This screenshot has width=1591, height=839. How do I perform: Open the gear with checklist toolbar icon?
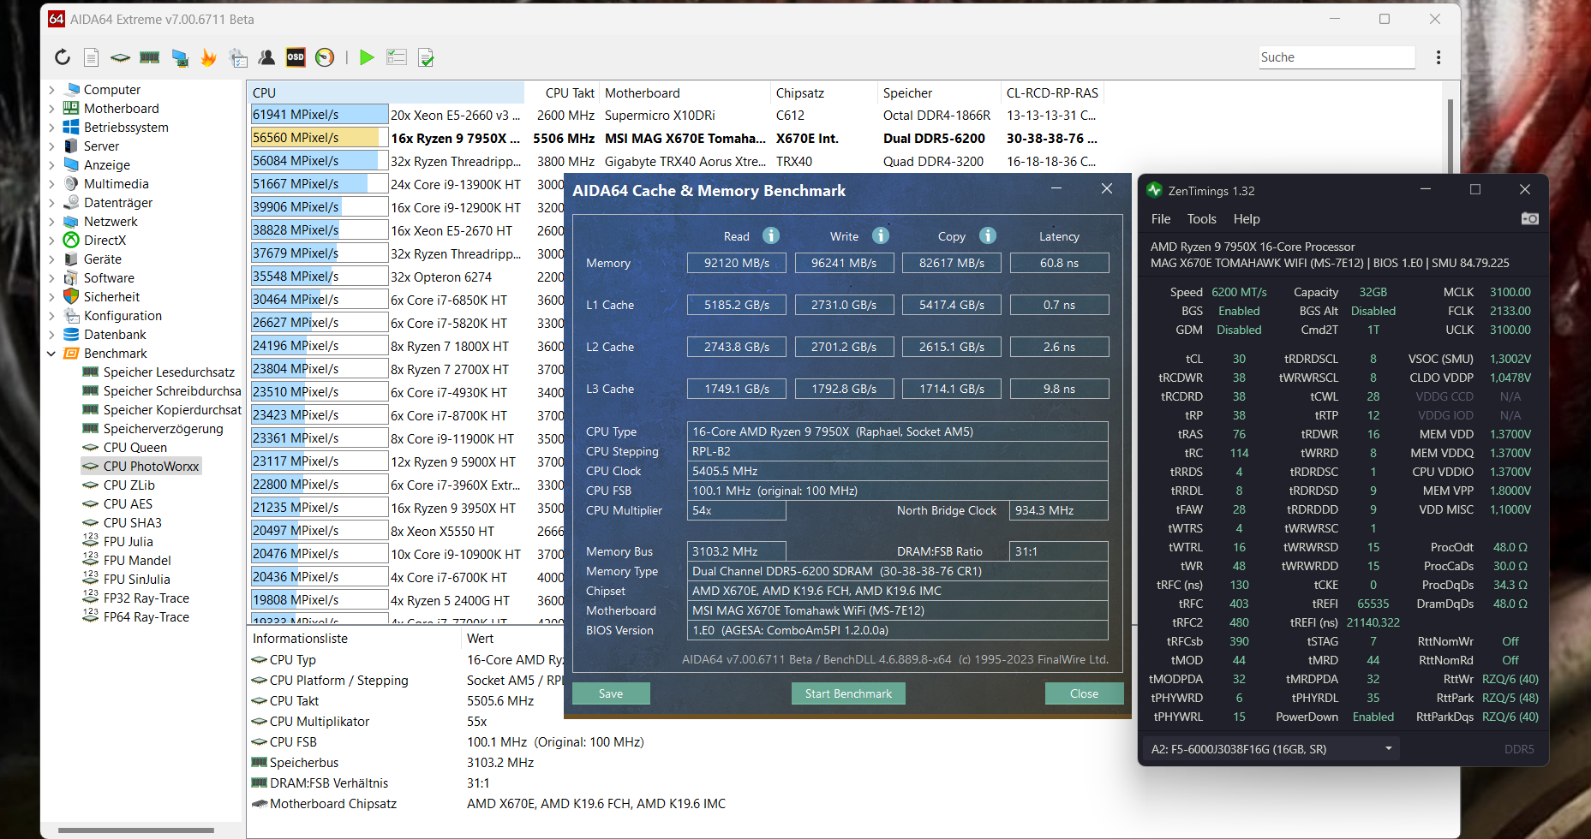(238, 57)
